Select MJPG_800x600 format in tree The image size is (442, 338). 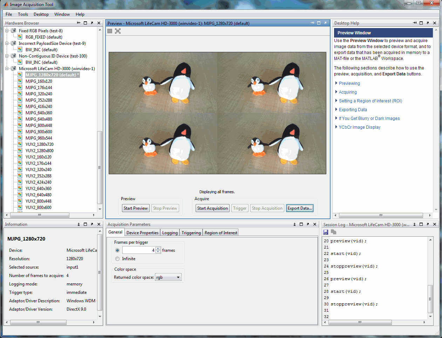click(x=39, y=131)
